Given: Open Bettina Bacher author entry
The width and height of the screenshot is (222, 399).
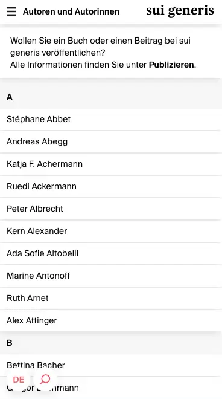Looking at the screenshot, I should point(111,365).
